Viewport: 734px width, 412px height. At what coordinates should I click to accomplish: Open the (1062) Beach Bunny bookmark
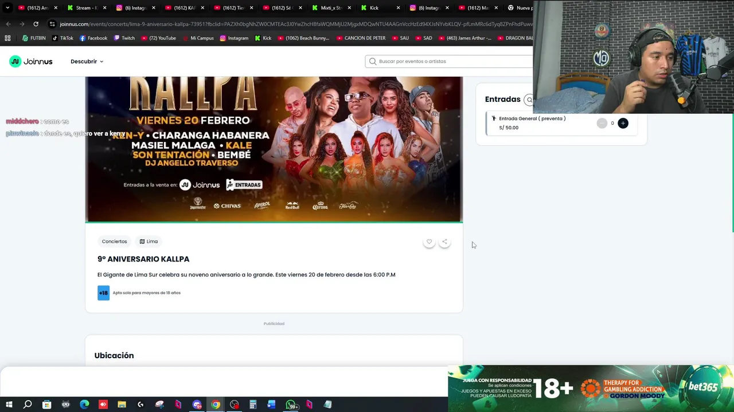[303, 38]
